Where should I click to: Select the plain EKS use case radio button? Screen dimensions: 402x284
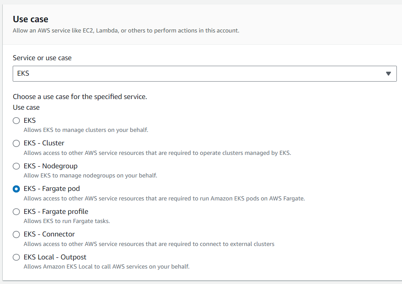[16, 120]
